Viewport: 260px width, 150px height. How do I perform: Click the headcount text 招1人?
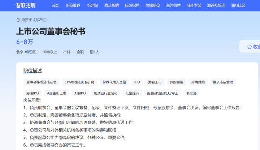click(x=95, y=52)
